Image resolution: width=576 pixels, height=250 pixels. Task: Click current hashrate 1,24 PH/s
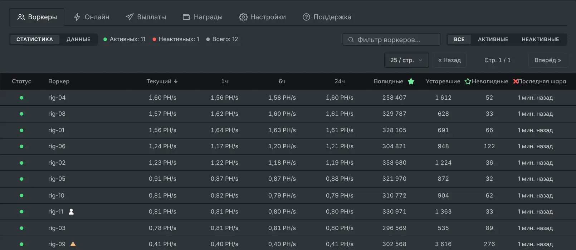pyautogui.click(x=163, y=146)
